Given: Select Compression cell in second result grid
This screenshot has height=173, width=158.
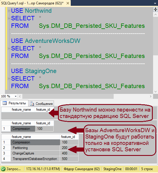Looking at the screenshot, I should pyautogui.click(x=23, y=129).
